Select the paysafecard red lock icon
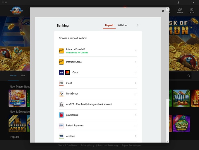Viewport: 199px width, 150px height. tap(61, 115)
